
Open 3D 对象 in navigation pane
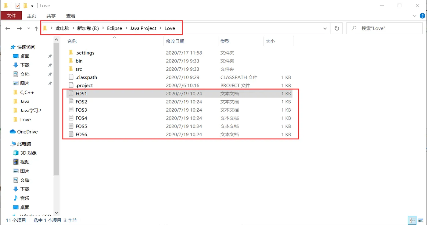click(x=28, y=153)
